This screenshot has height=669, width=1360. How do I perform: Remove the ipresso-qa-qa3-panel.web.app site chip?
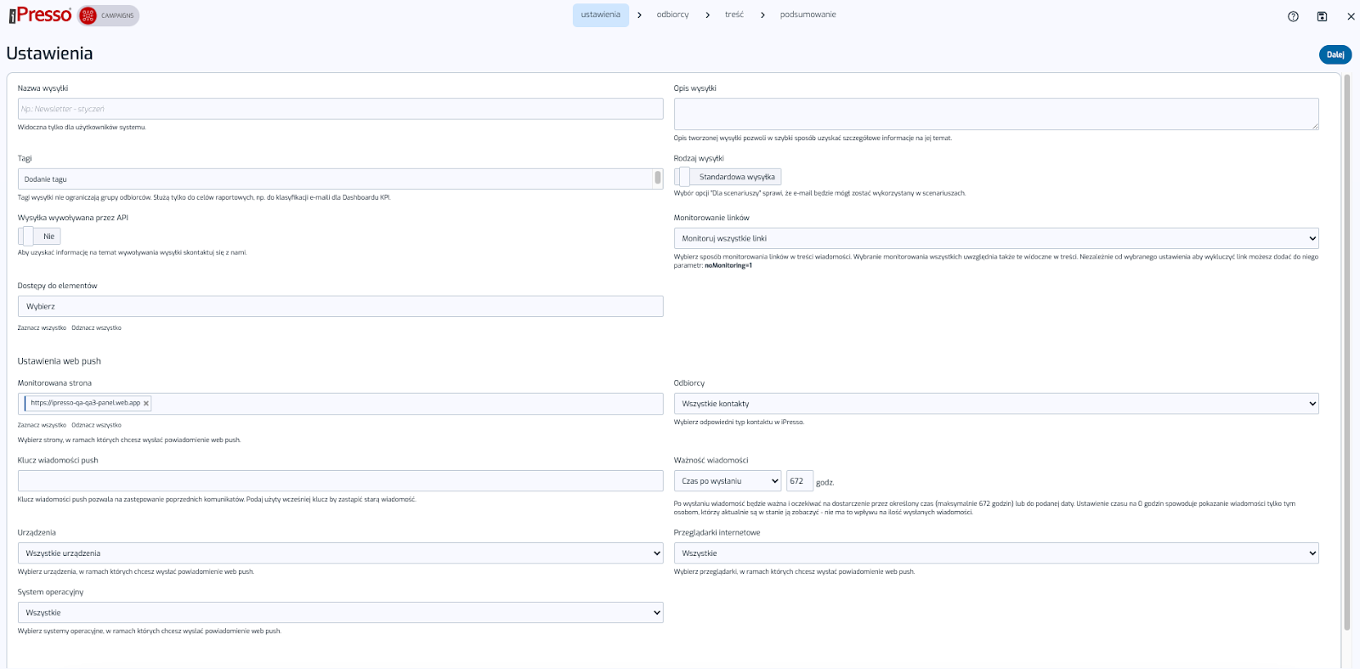coord(146,404)
